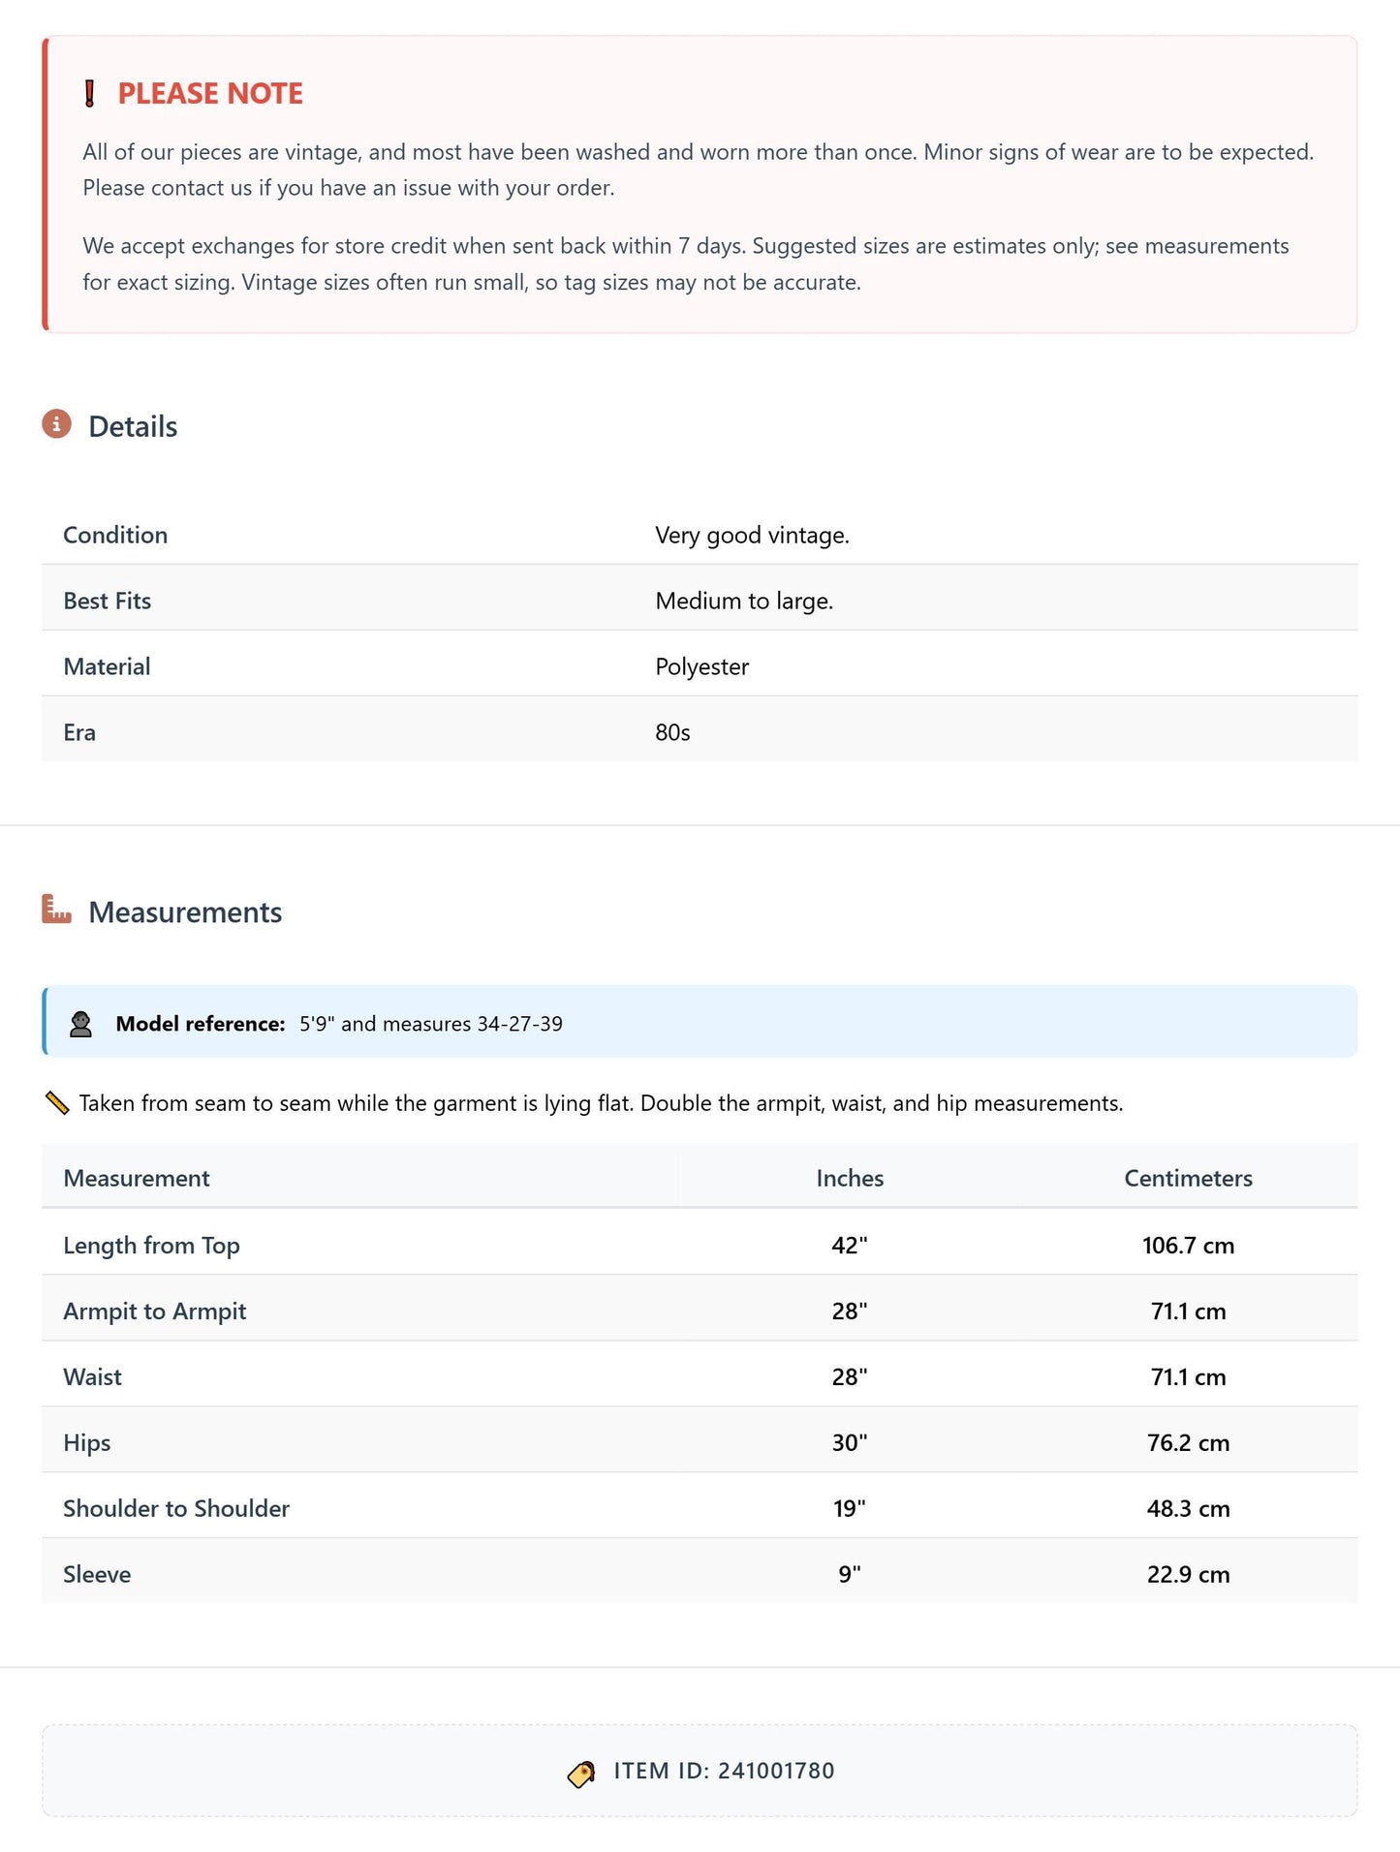
Task: Click the Shoulder to Shoulder measurement row
Action: [x=700, y=1506]
